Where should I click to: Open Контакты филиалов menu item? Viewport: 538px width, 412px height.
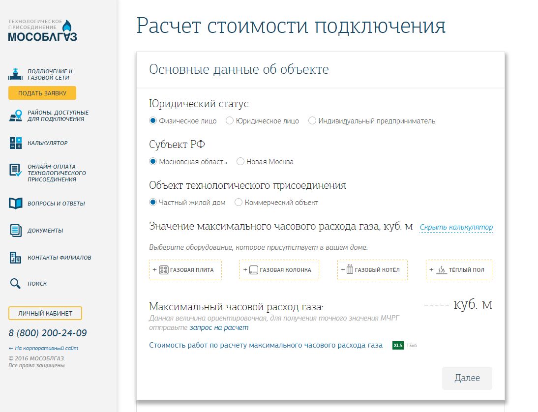(x=59, y=257)
